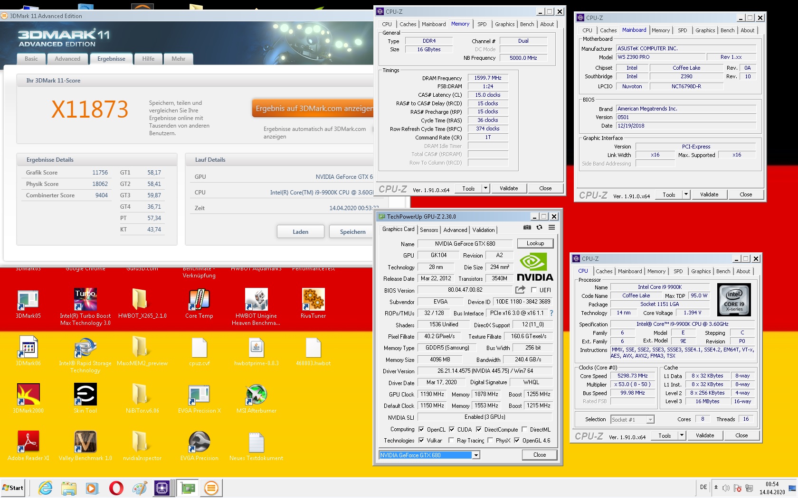The height and width of the screenshot is (498, 798).
Task: Toggle the CUDA checkbox
Action: (x=451, y=429)
